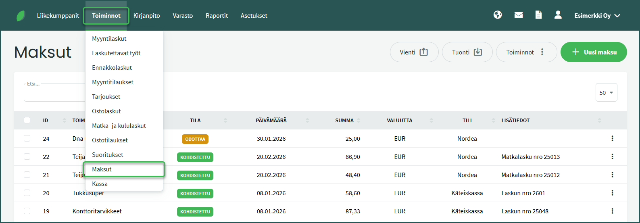
Task: Create a new payment with Uusi maksu
Action: click(594, 52)
